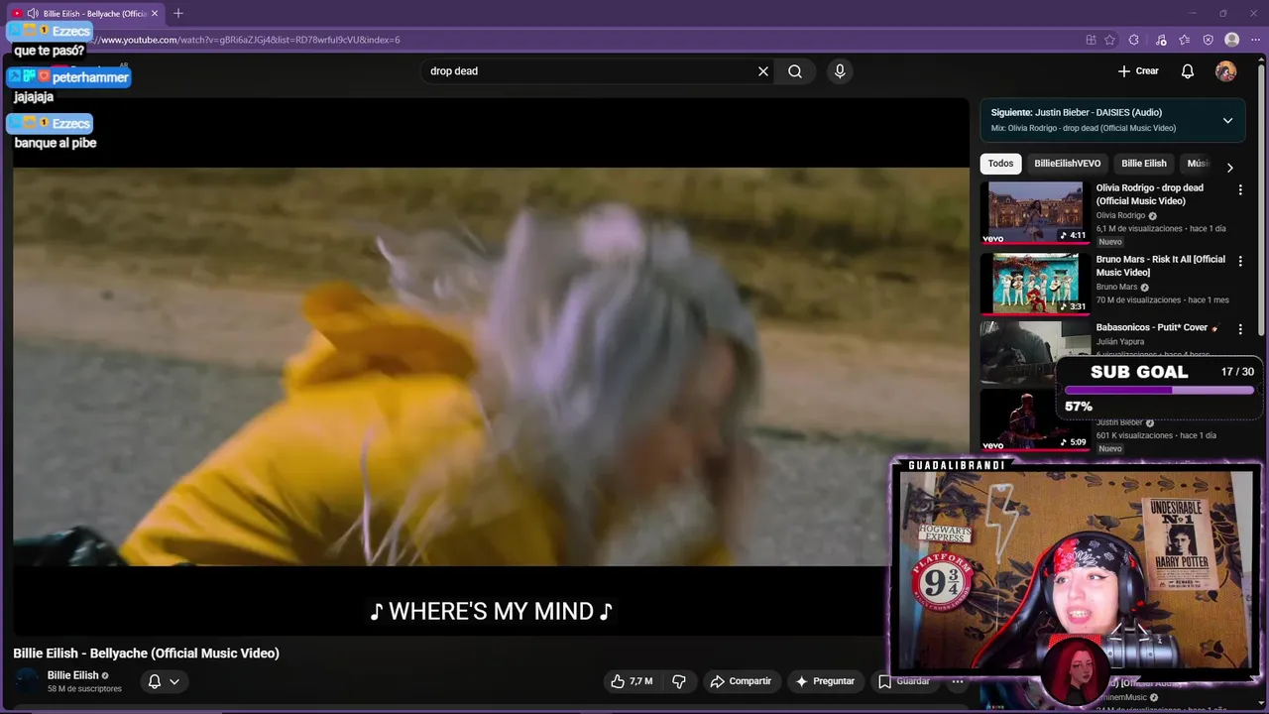Select the Todos filter chip

click(1000, 164)
